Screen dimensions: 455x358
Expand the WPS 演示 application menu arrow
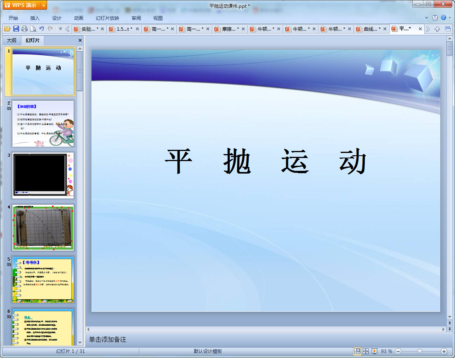click(44, 5)
